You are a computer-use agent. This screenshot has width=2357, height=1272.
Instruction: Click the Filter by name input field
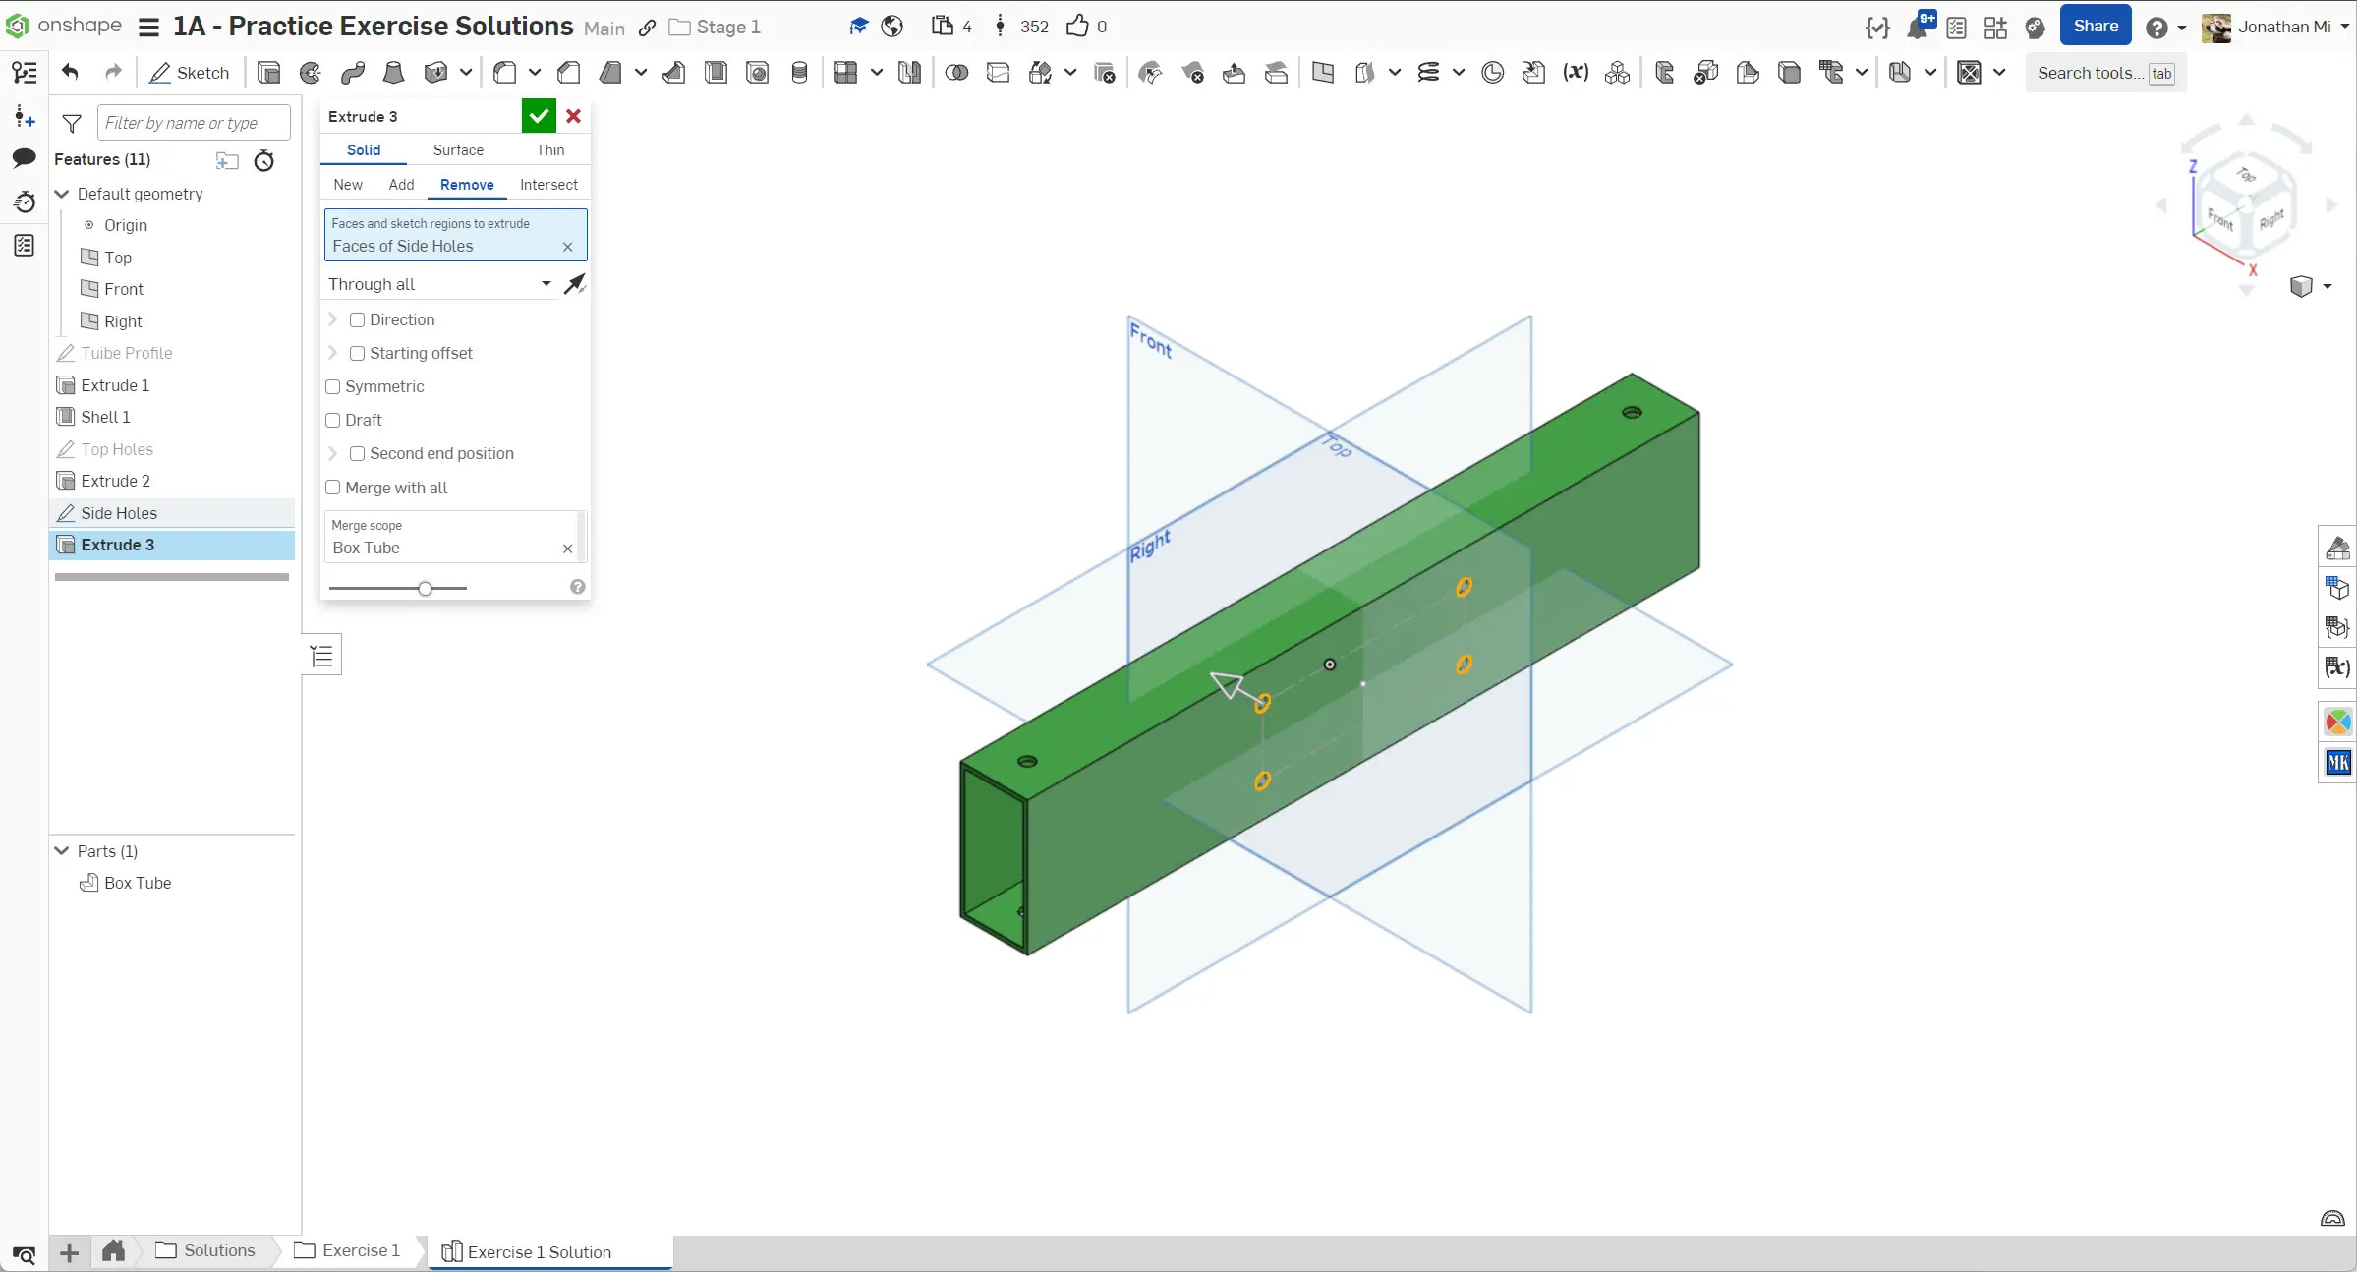(194, 123)
